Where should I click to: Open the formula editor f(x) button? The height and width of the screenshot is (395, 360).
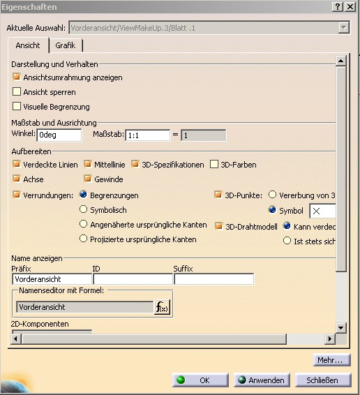coord(162,307)
